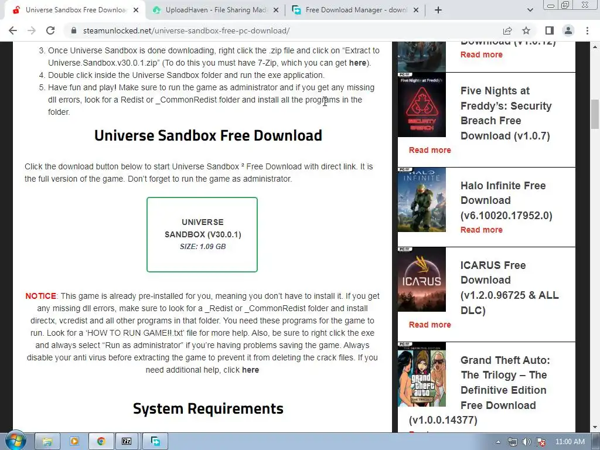This screenshot has width=600, height=450.
Task: Click the page scrollbar thumb
Action: click(x=595, y=114)
